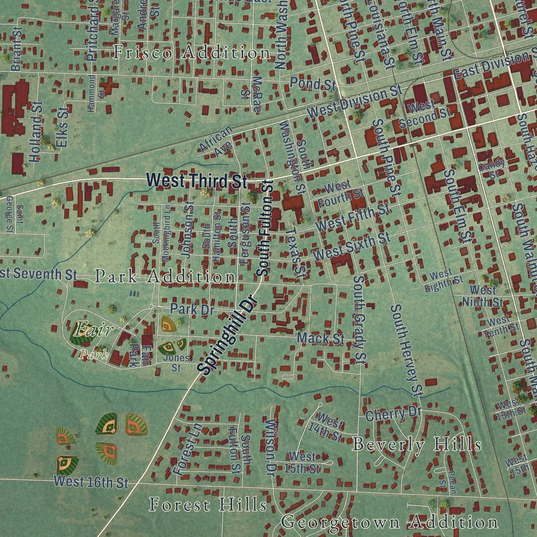Click the West 13th St label
This screenshot has height=537, width=537.
(x=511, y=409)
